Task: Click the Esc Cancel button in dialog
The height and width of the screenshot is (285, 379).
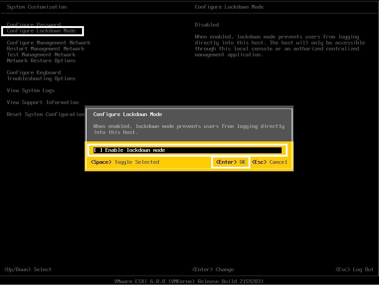Action: 269,162
